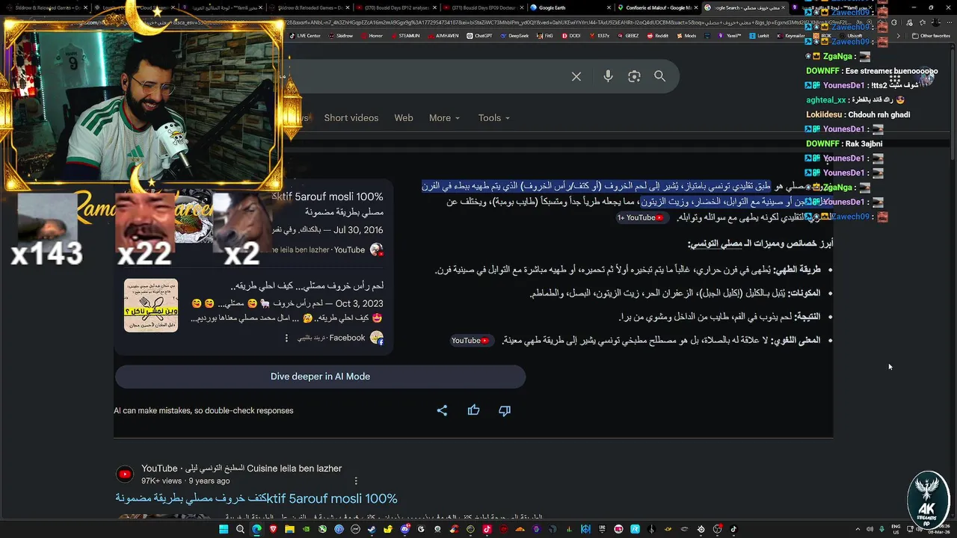
Task: Select text 'AI can make mistakes, so double-check responses'
Action: (x=203, y=410)
